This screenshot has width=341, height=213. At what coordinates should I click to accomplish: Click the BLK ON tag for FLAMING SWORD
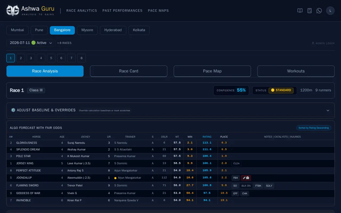click(246, 186)
